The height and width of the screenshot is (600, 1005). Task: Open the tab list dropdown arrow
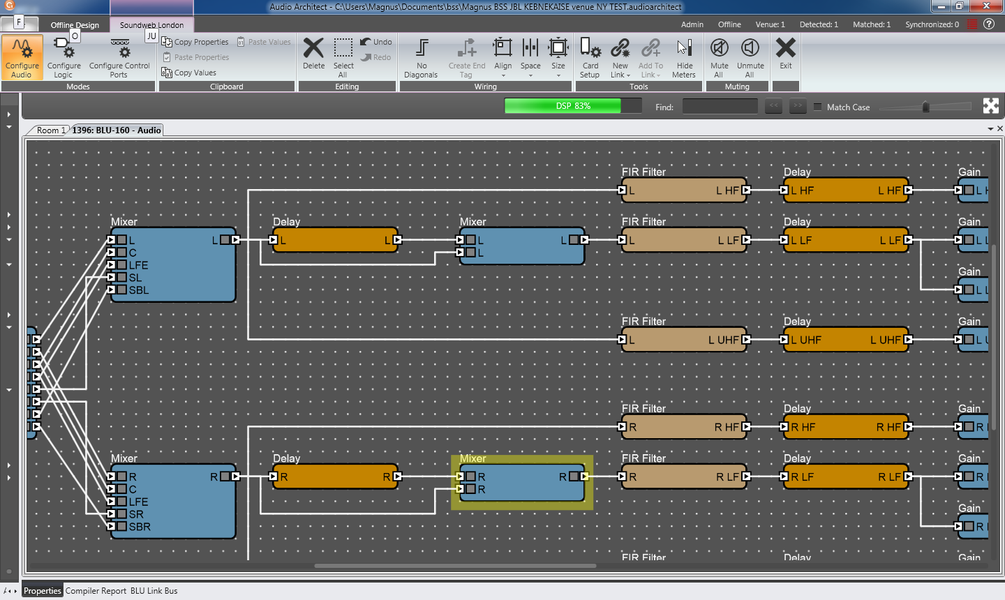(990, 129)
